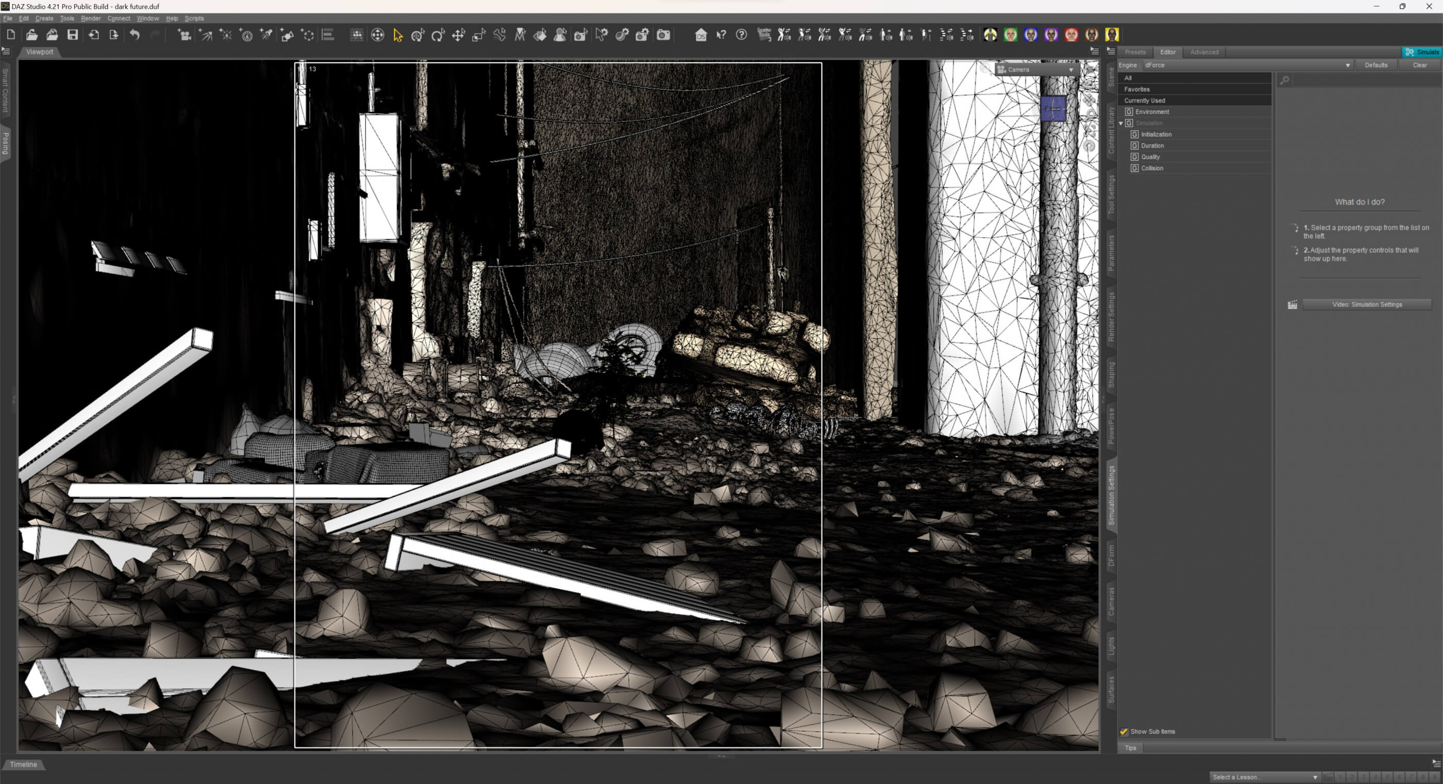Open the Simulation Settings pane options menu
Screen dimensions: 1443x784
(x=1112, y=51)
